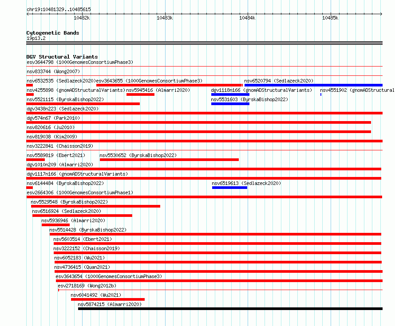Select nsv820616 (Ju2010) label
This screenshot has height=326, width=395.
point(51,127)
